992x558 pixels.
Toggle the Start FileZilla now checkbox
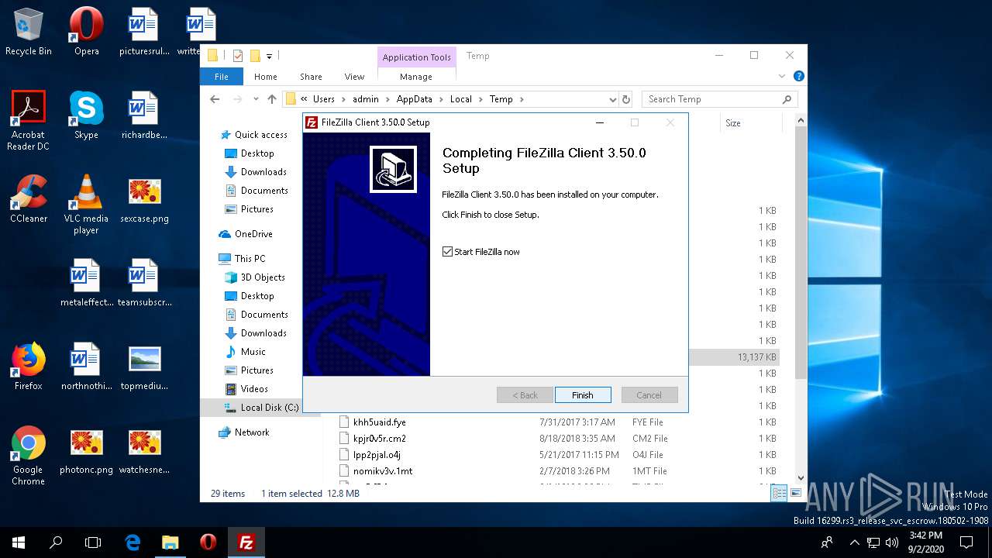(447, 252)
